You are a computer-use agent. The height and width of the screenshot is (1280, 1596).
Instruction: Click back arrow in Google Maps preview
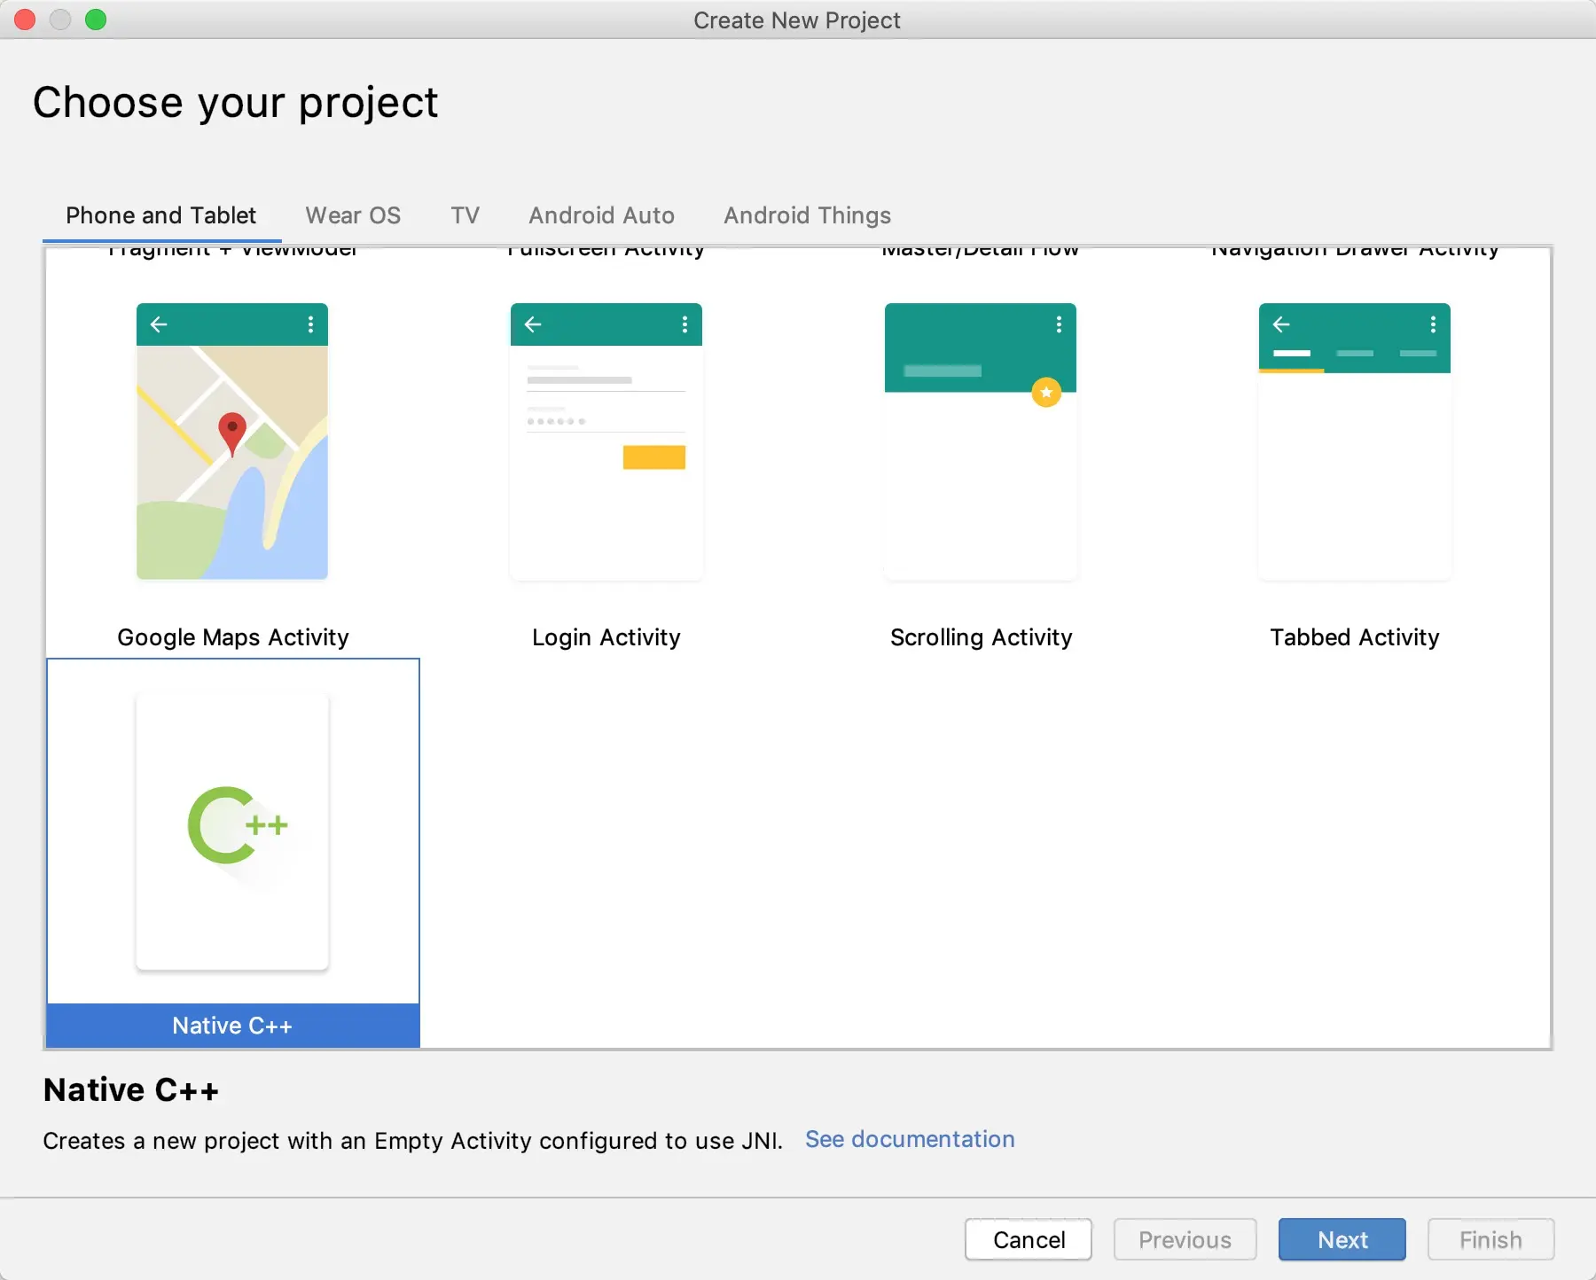tap(159, 324)
